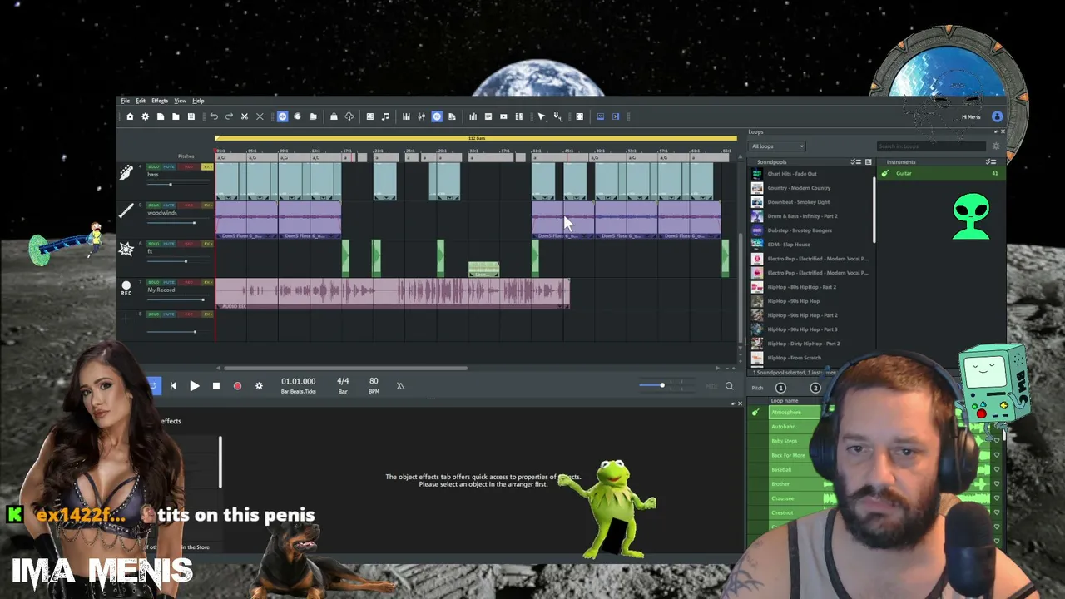Stop playback
Screen dimensions: 1065x599
pyautogui.click(x=216, y=386)
